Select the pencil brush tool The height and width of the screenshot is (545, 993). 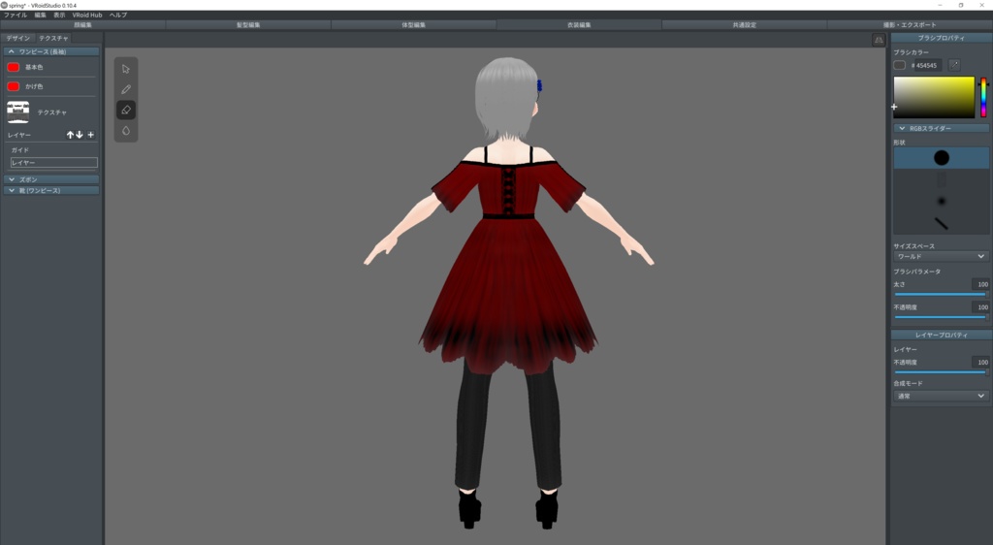pos(126,89)
